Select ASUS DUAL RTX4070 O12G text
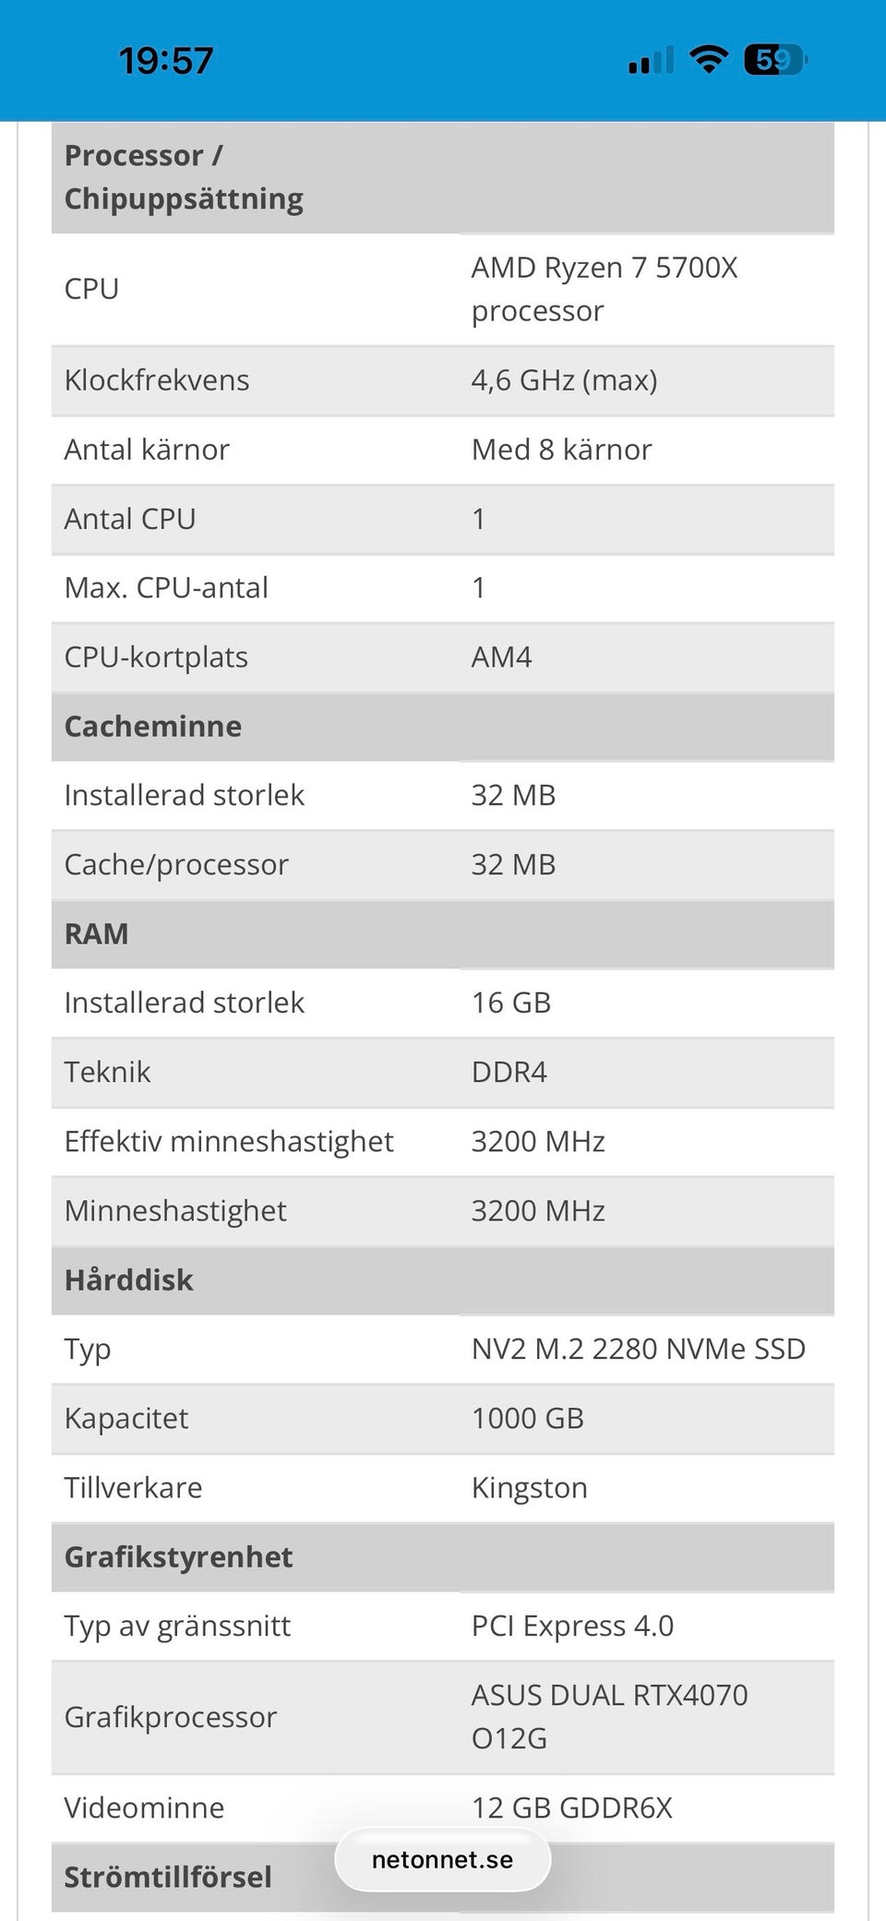886x1921 pixels. [x=610, y=1717]
